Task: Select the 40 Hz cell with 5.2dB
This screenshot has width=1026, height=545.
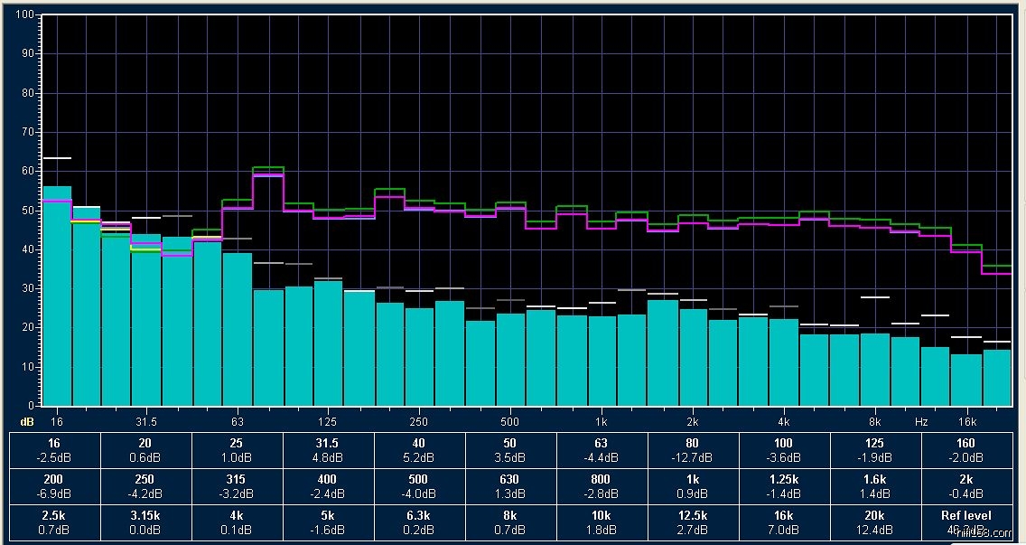Action: [418, 449]
